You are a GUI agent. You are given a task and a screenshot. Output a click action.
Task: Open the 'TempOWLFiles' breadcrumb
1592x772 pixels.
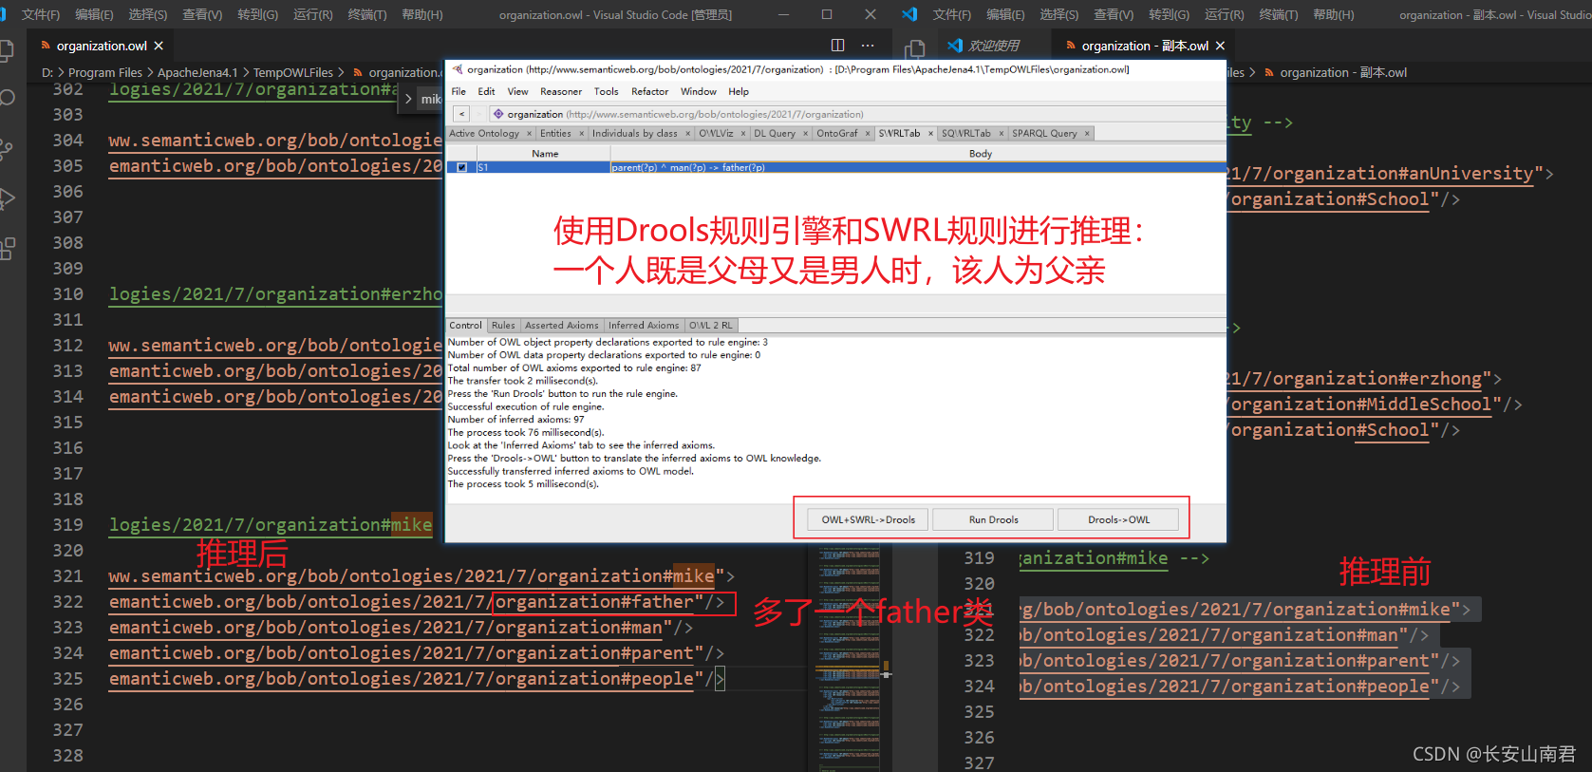(293, 72)
